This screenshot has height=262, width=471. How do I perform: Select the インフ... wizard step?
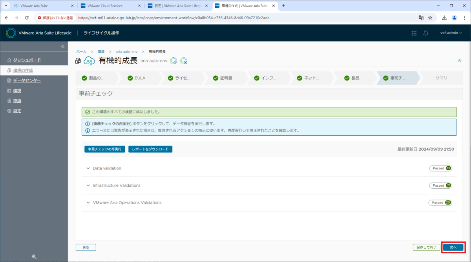268,78
